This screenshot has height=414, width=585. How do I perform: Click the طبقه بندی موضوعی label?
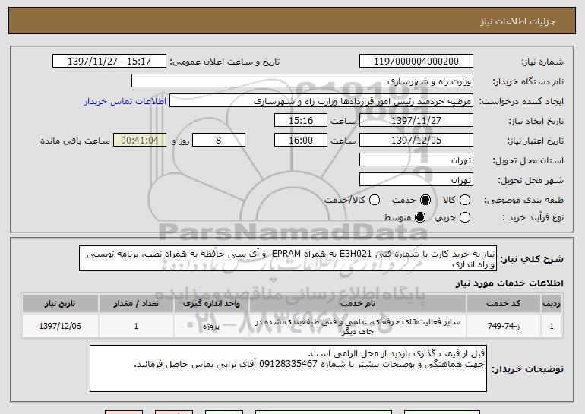point(523,201)
